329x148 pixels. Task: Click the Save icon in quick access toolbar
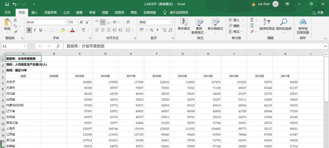[x=7, y=4]
